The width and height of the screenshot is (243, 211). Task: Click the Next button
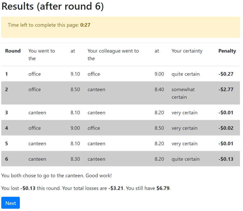pyautogui.click(x=10, y=203)
